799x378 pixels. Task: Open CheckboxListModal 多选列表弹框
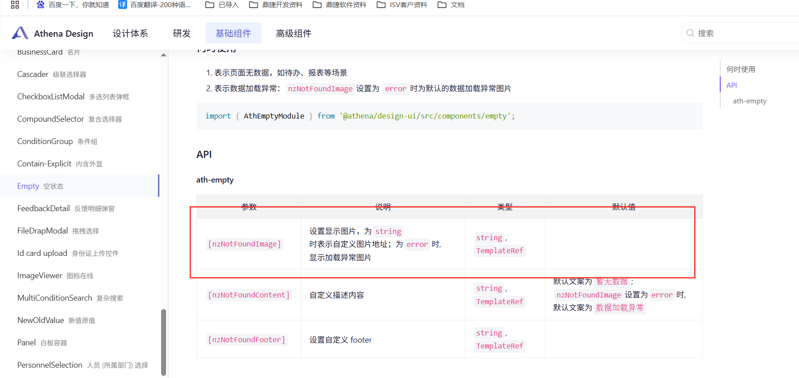(73, 97)
